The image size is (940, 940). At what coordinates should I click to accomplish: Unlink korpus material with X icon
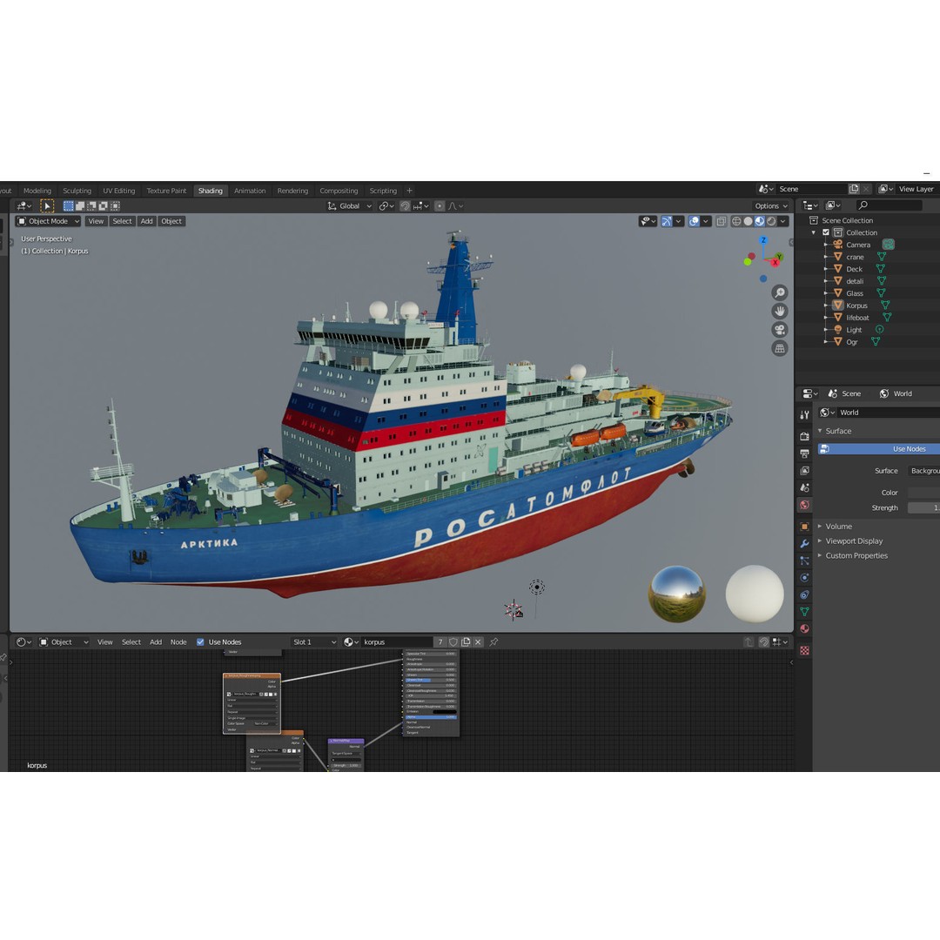[x=478, y=642]
